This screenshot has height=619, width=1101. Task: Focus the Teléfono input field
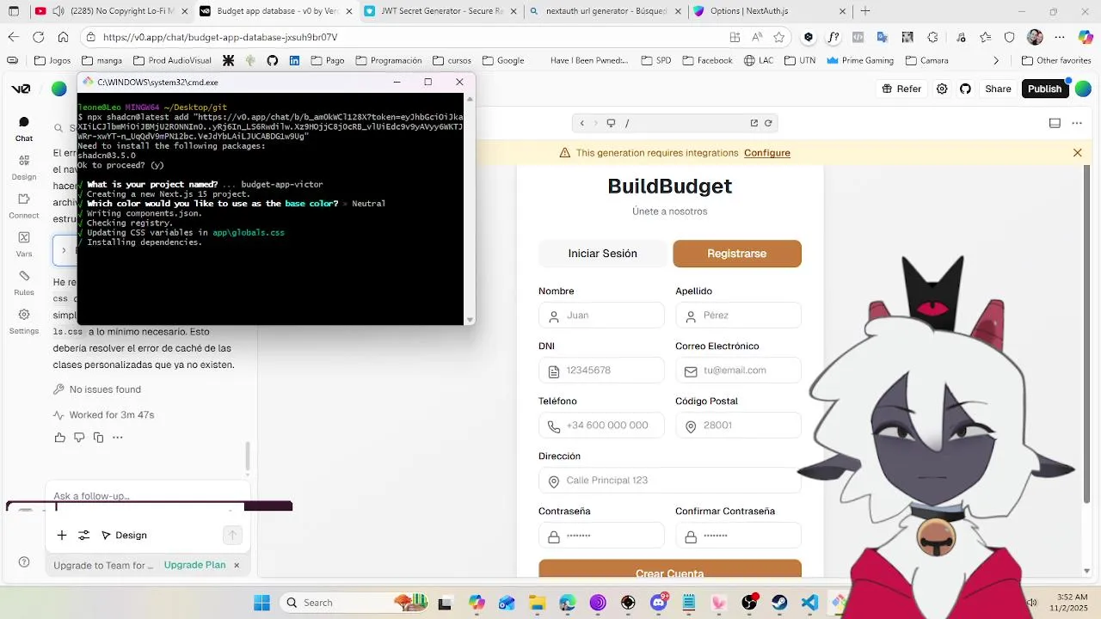click(x=601, y=426)
